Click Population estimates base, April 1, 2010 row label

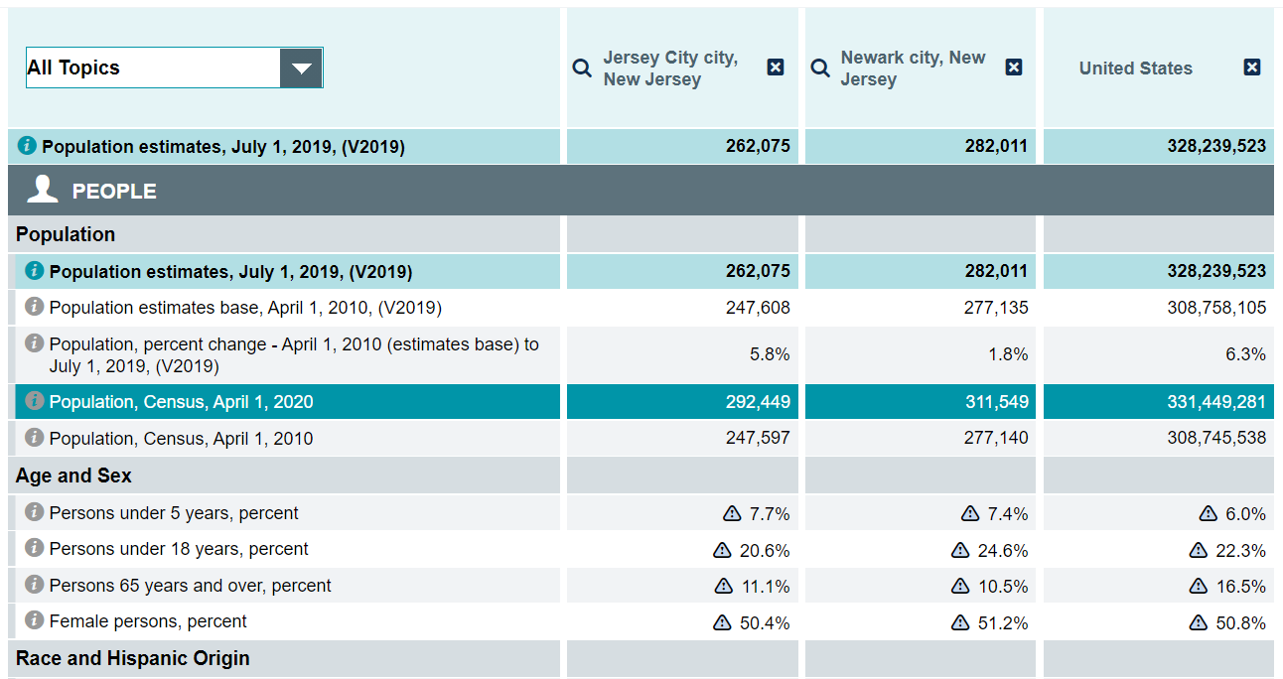tap(245, 308)
